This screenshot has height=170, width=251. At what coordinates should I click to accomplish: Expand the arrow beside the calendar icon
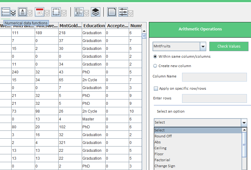(x=47, y=13)
